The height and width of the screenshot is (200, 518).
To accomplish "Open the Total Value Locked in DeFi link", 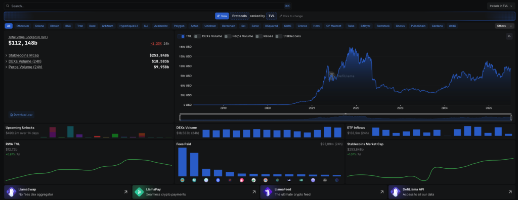I will (x=28, y=37).
